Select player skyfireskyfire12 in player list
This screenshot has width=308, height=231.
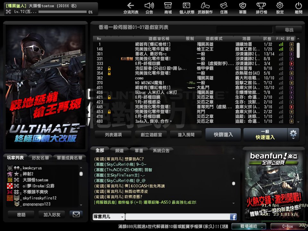coord(42,198)
